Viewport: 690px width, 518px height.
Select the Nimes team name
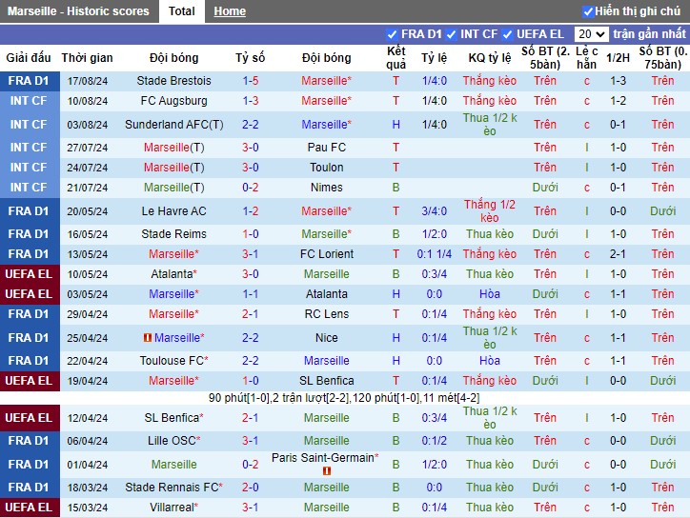[x=327, y=188]
